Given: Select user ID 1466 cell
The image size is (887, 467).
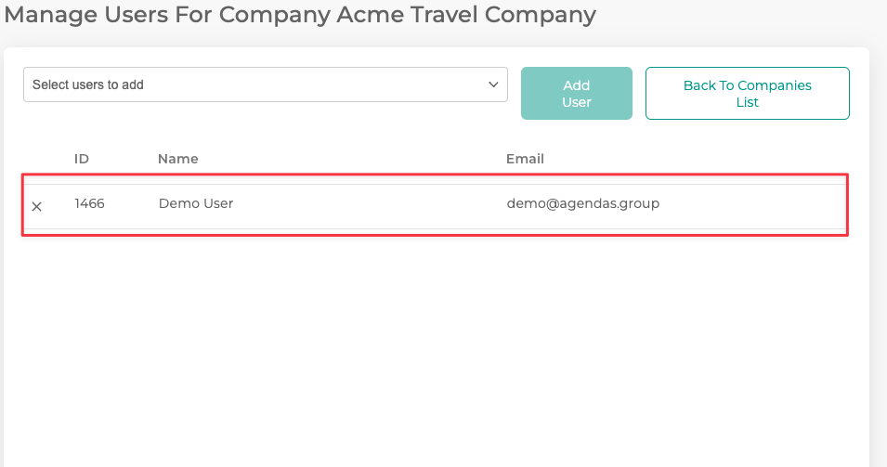Looking at the screenshot, I should coord(89,203).
